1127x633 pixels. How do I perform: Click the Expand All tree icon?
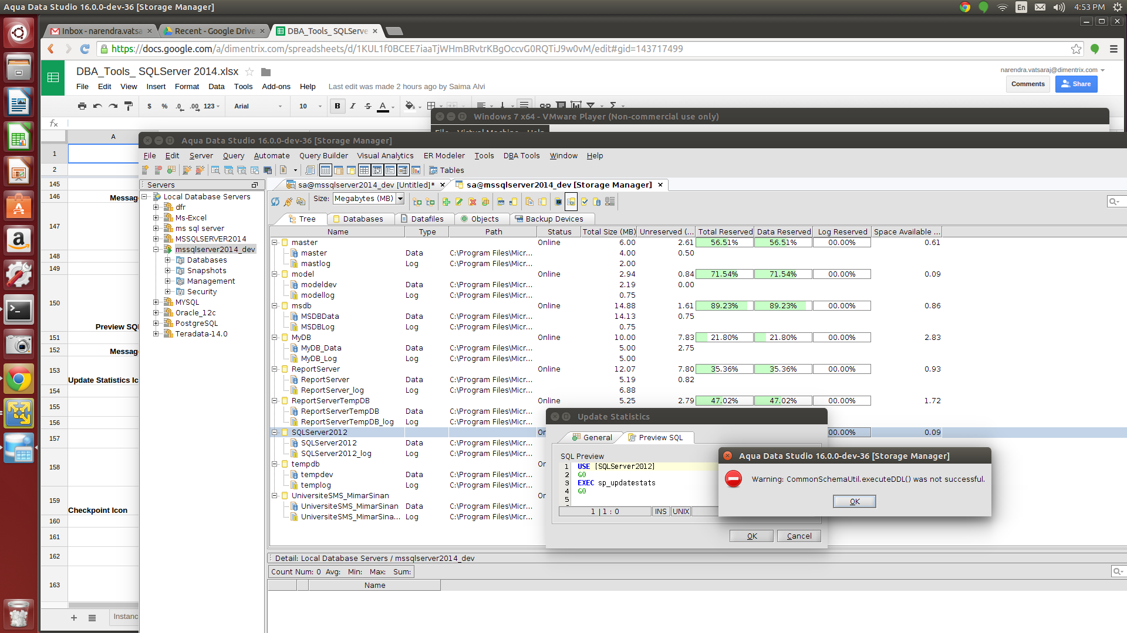tap(417, 202)
